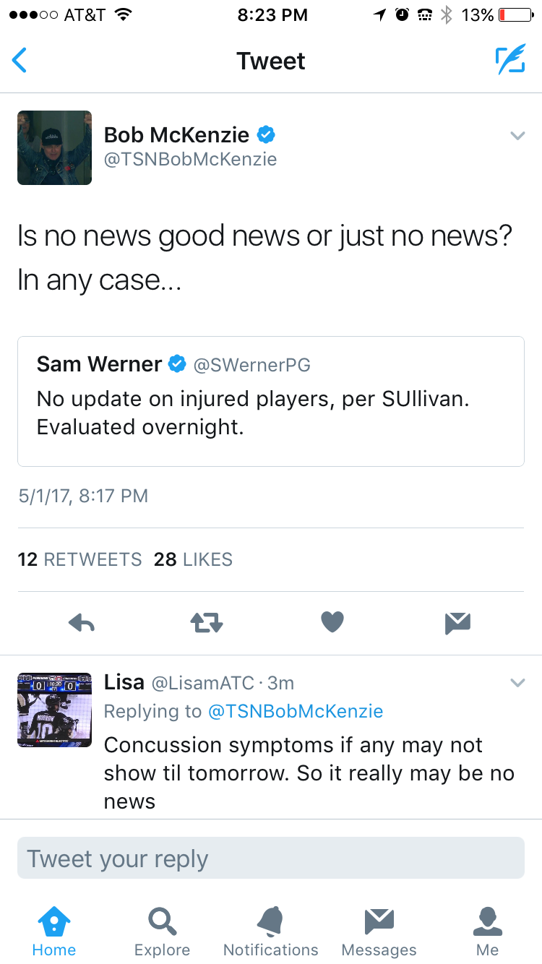Viewport: 542px width, 964px height.
Task: Expand options chevron on Lisa's reply
Action: 517,682
